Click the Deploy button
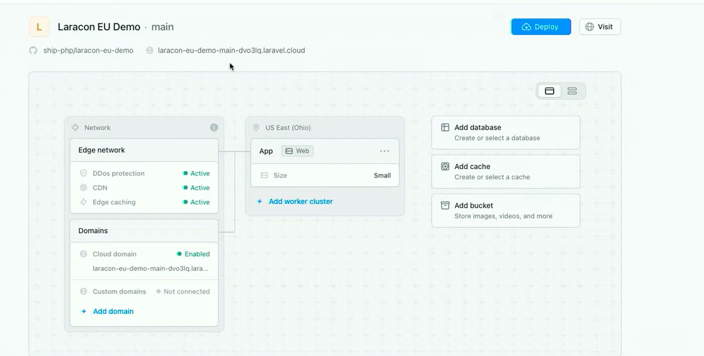Image resolution: width=704 pixels, height=356 pixels. [541, 27]
